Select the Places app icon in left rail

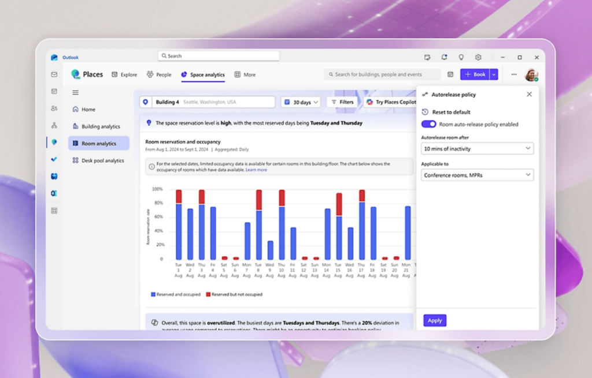click(54, 142)
